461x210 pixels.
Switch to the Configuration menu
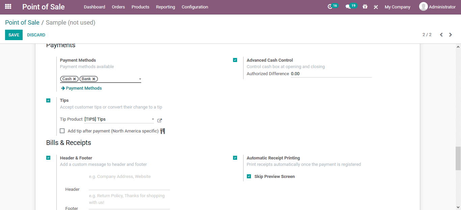195,6
